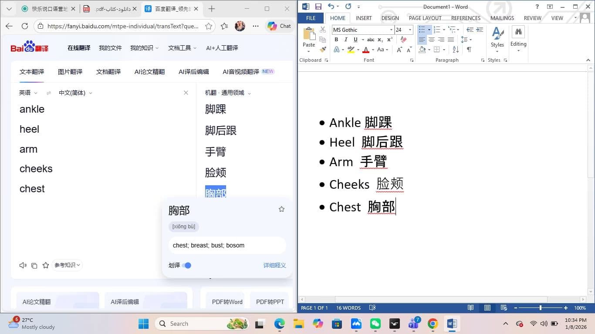The width and height of the screenshot is (595, 334).
Task: Toggle bold formatting in the ribbon
Action: (x=336, y=40)
